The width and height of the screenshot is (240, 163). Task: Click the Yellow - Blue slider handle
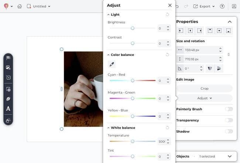[133, 116]
